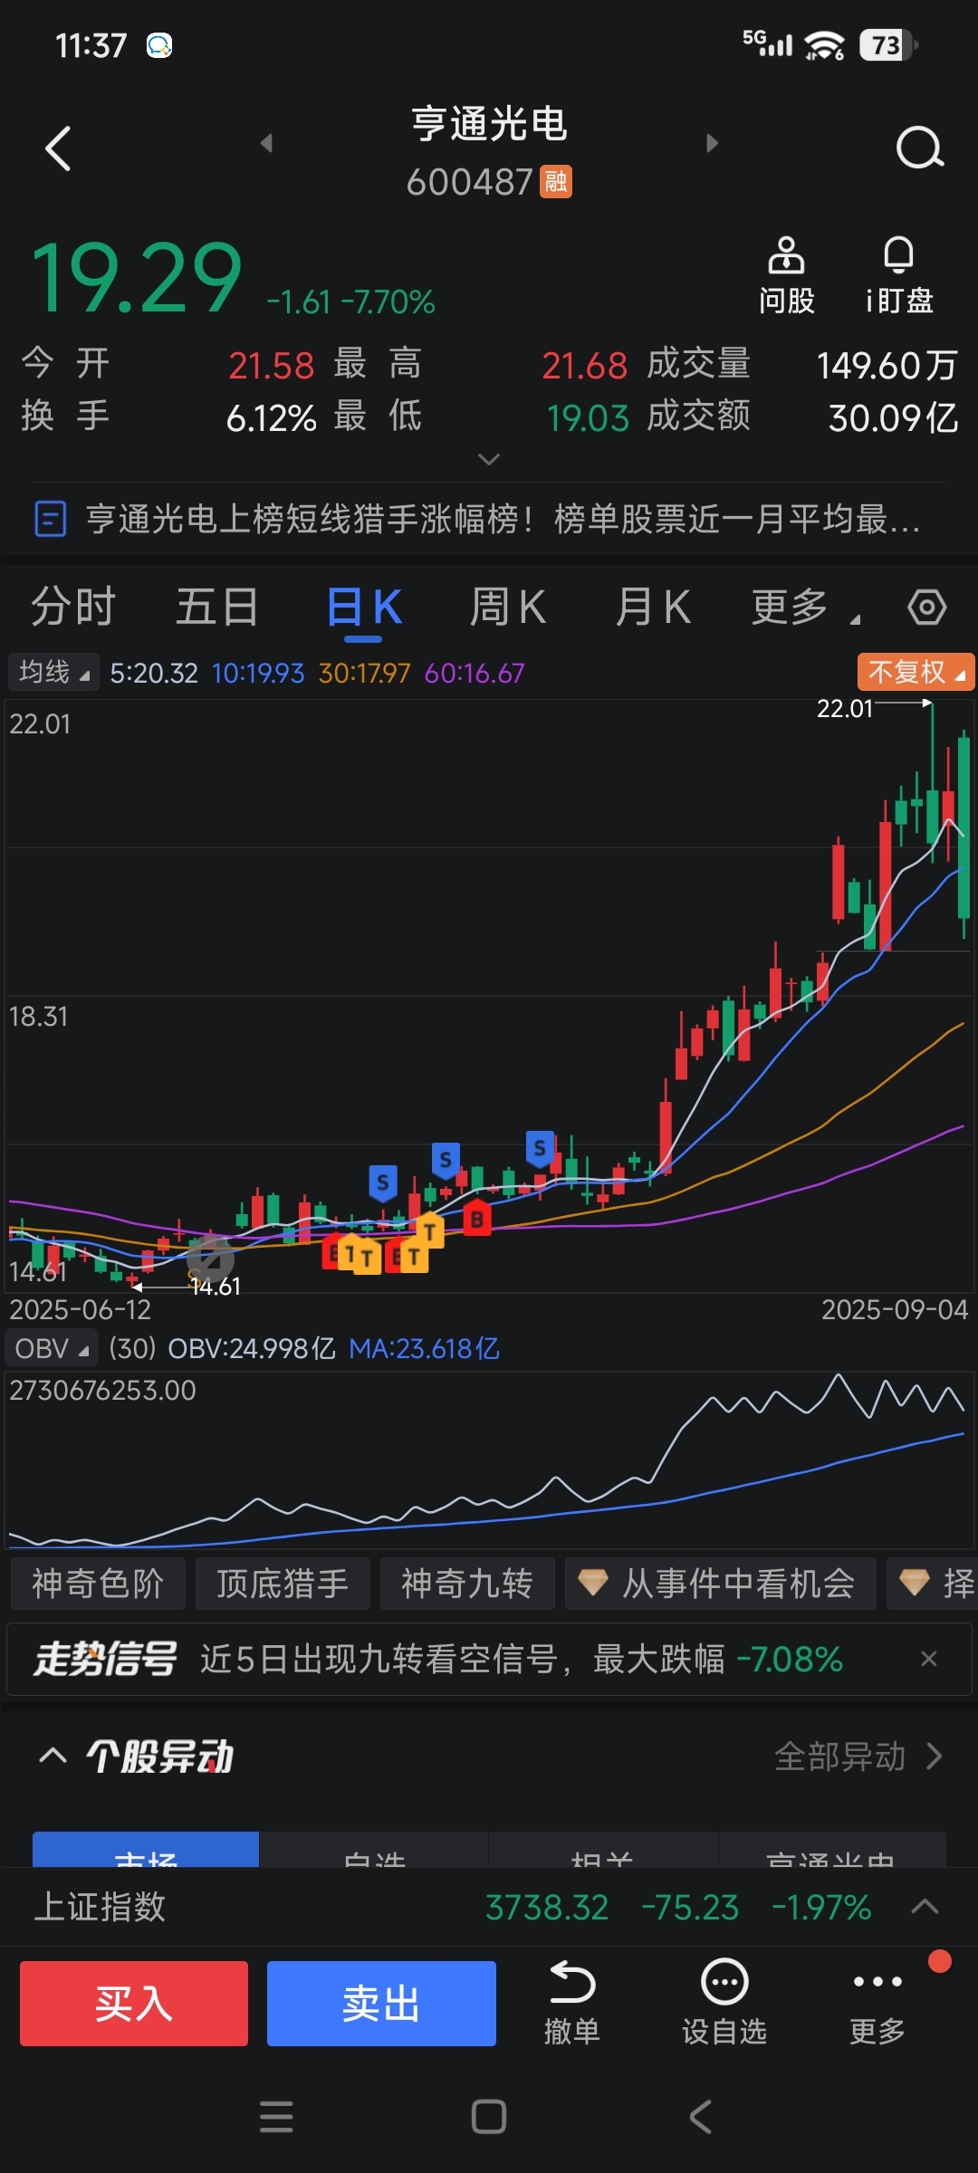Open 撤单 cancel order

tap(572, 2003)
